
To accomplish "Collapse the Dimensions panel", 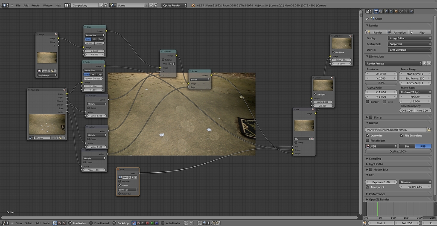I will pyautogui.click(x=375, y=56).
